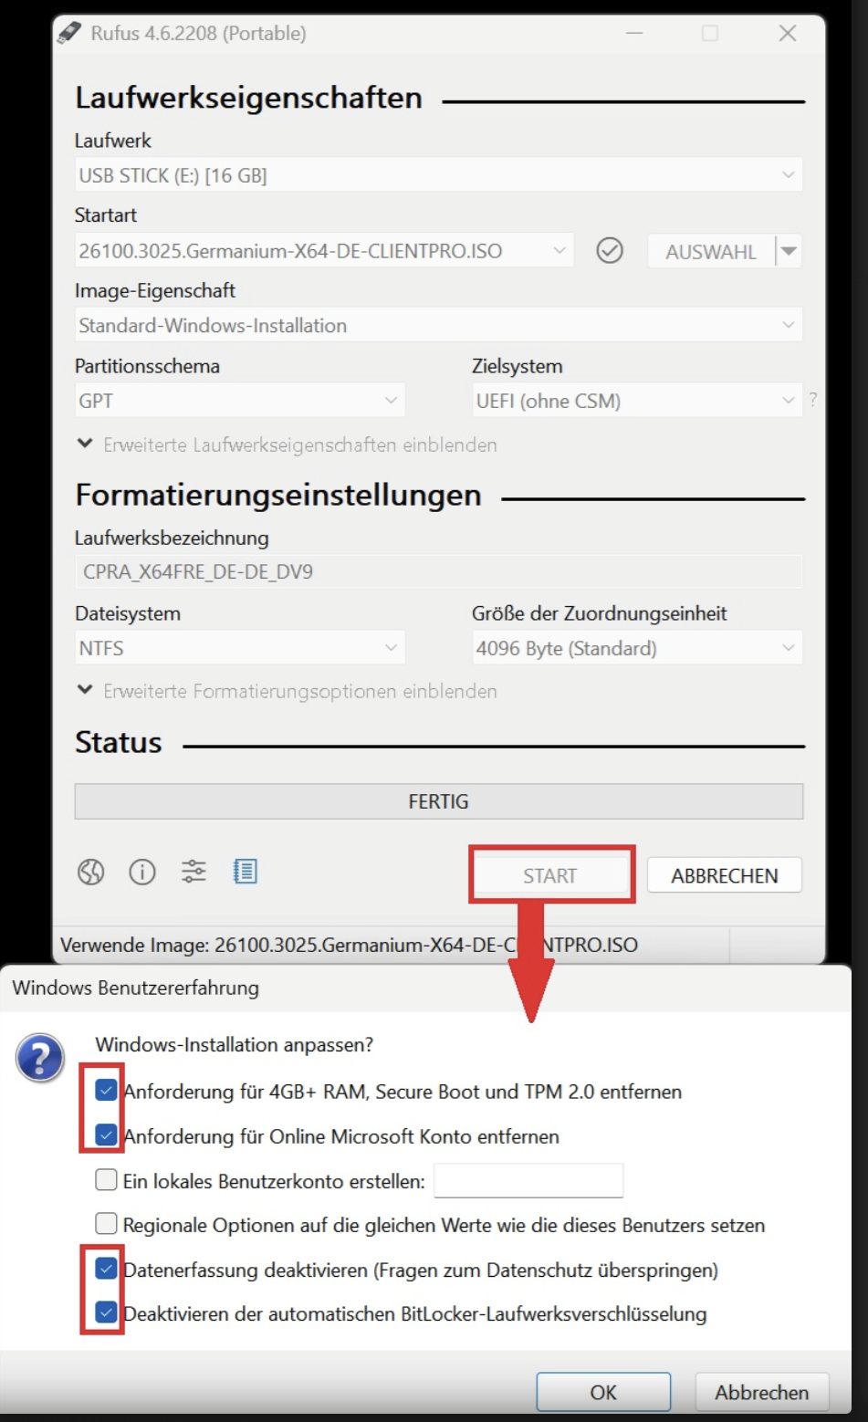The image size is (868, 1422).
Task: Enable 'Regionale Optionen' checkbox
Action: [x=107, y=1223]
